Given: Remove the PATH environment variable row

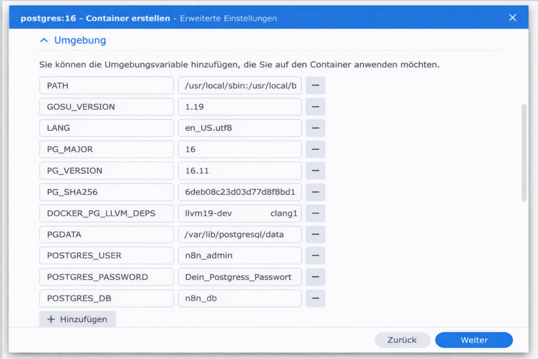Looking at the screenshot, I should (x=315, y=85).
